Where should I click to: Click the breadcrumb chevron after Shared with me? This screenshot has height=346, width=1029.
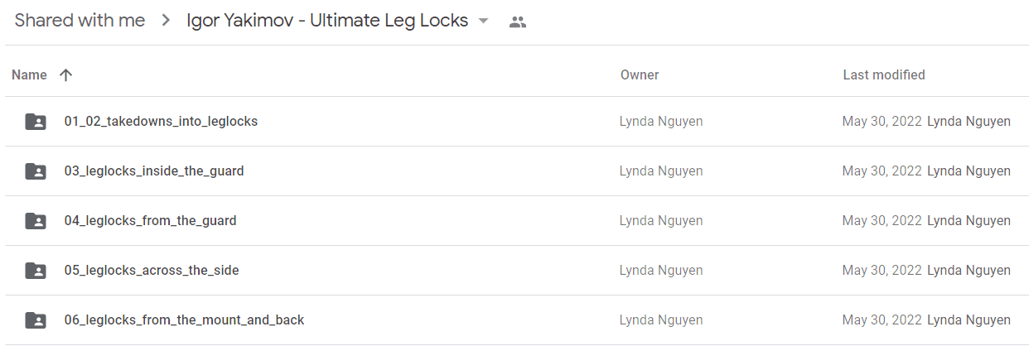pyautogui.click(x=167, y=22)
